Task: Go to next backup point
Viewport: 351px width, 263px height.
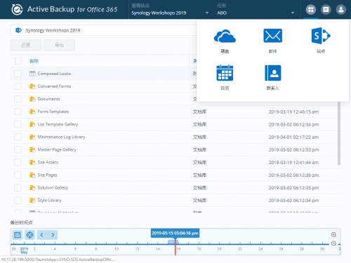Action: (53, 235)
